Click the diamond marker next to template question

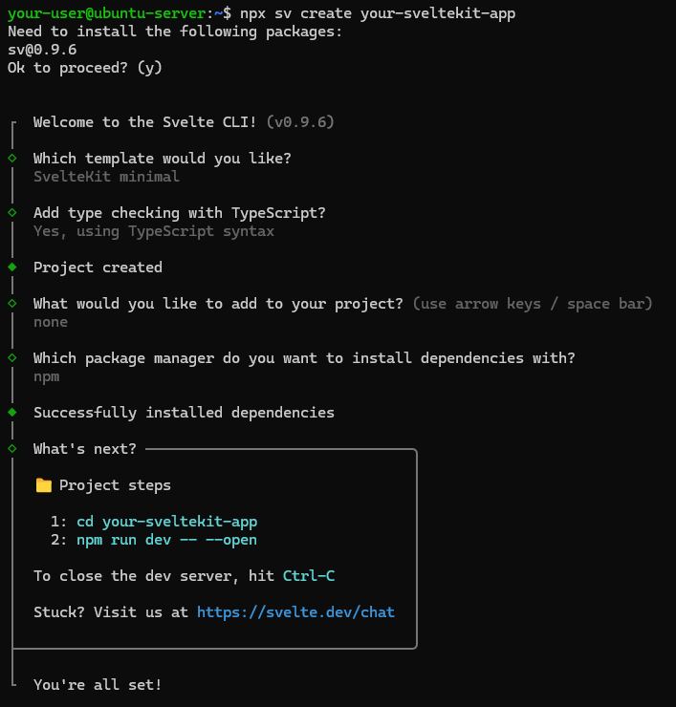click(12, 158)
